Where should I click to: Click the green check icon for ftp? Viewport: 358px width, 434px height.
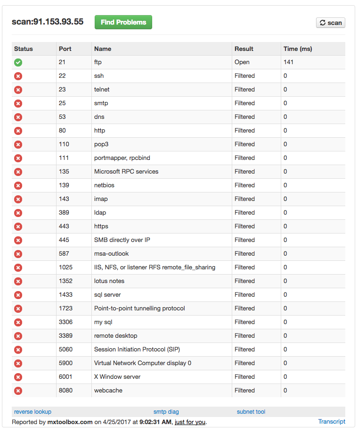pos(18,62)
